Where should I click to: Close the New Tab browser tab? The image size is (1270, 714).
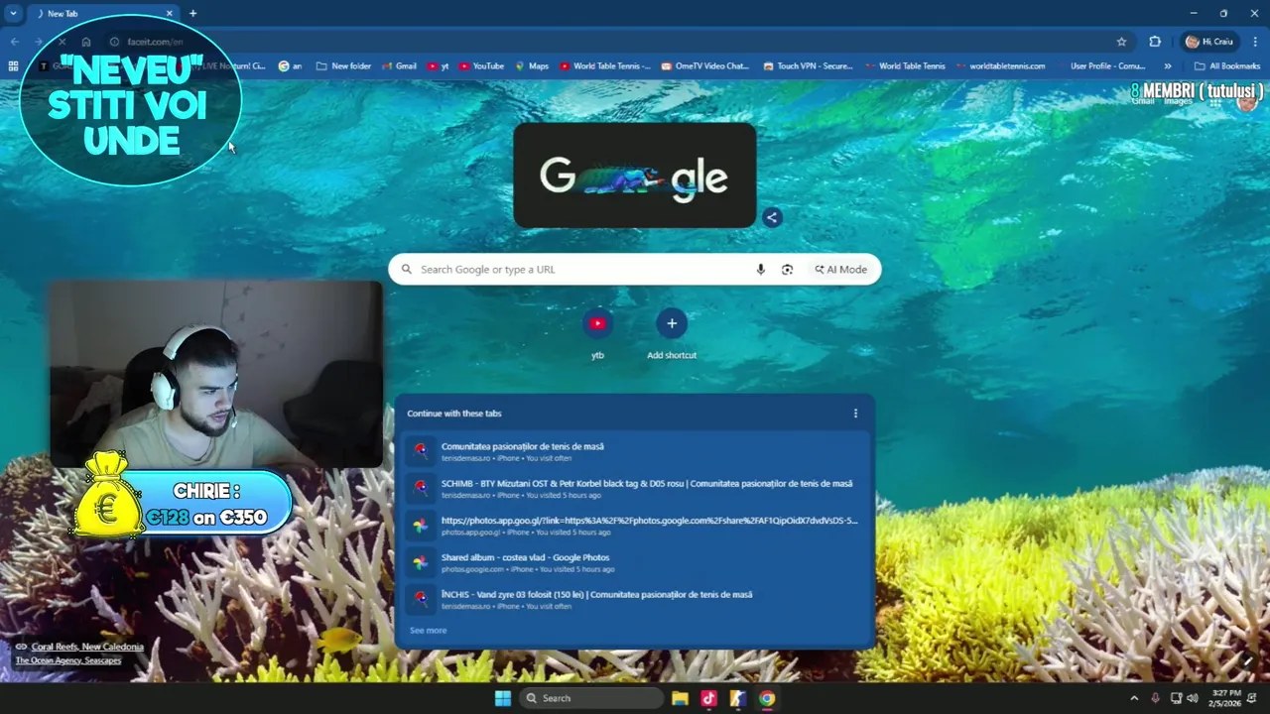tap(170, 14)
